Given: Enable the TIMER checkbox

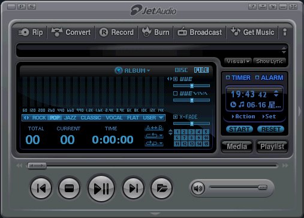Looking at the screenshot, I should pyautogui.click(x=228, y=77).
